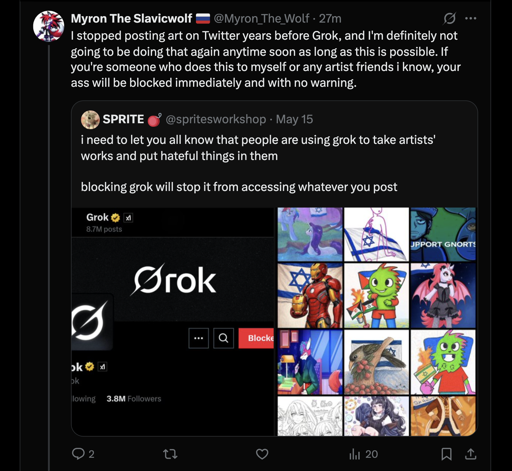Click the repost arrows icon
Screen dimensions: 512x471
click(170, 454)
